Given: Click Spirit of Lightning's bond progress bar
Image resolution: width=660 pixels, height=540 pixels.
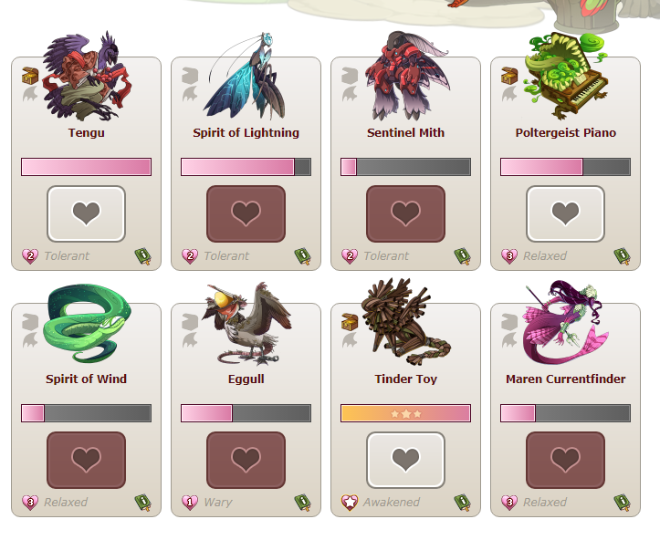Looking at the screenshot, I should (x=246, y=167).
